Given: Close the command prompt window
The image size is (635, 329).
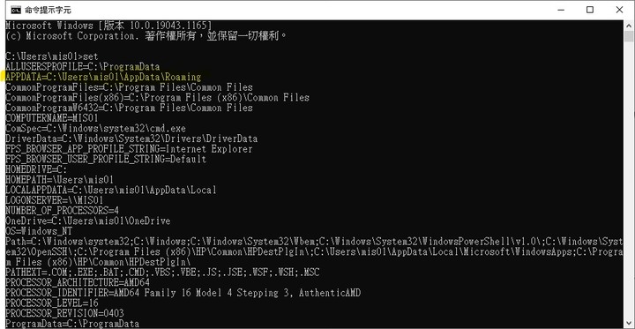Looking at the screenshot, I should pyautogui.click(x=619, y=10).
